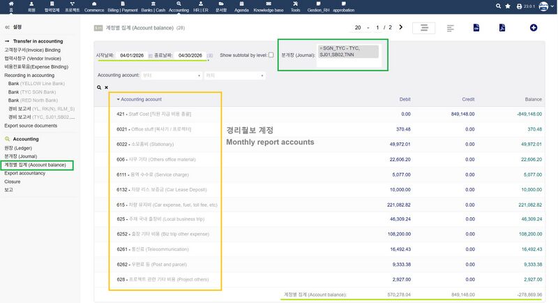Open Export source documents link

(31, 126)
